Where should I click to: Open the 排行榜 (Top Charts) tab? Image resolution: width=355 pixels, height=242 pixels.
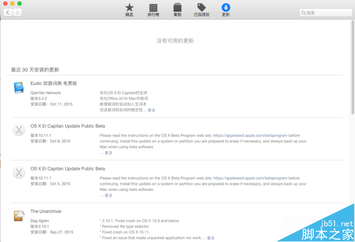tap(153, 10)
